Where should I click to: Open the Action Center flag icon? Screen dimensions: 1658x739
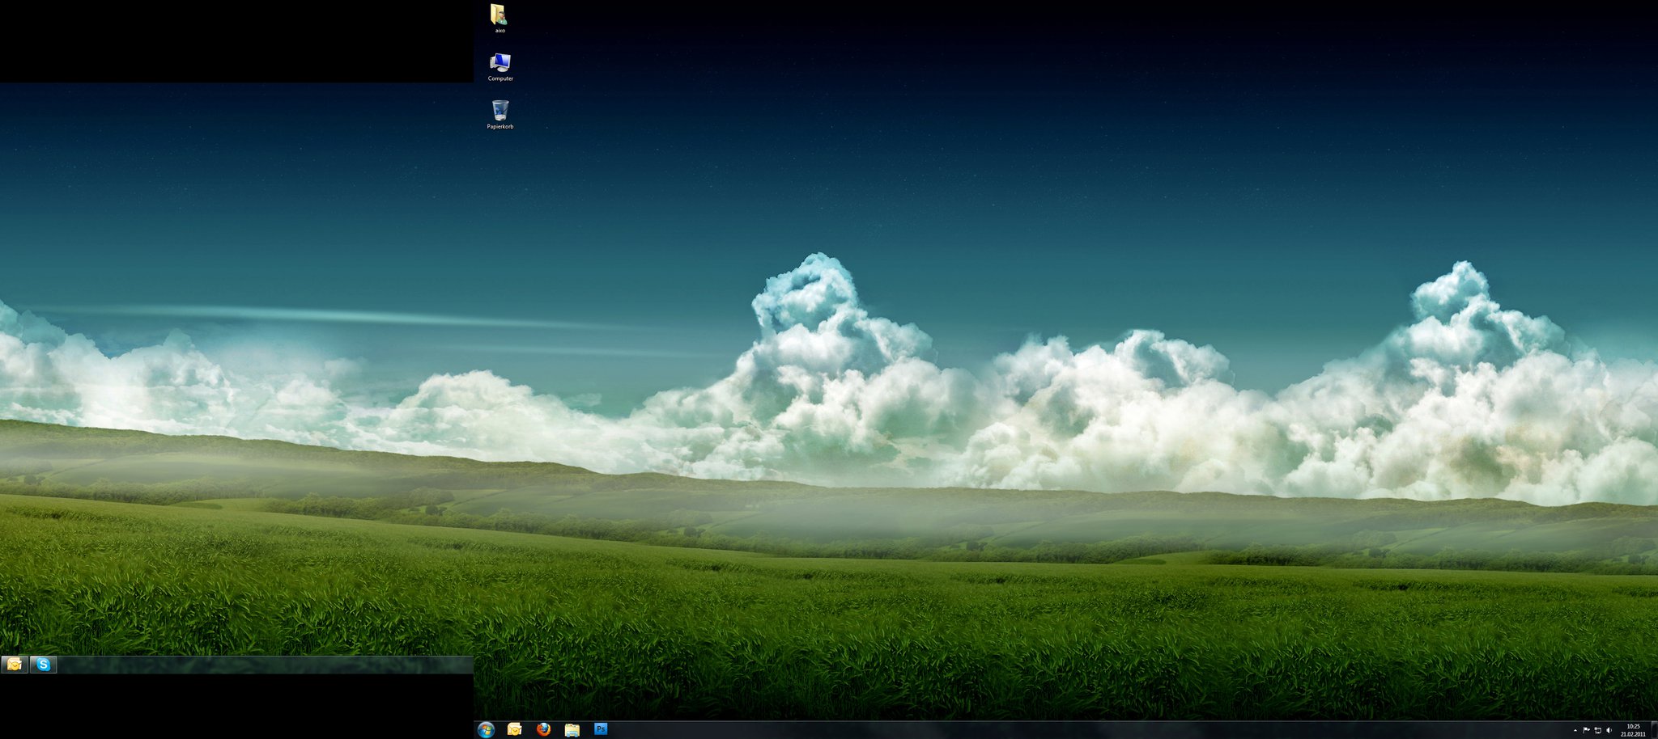[x=1586, y=731]
